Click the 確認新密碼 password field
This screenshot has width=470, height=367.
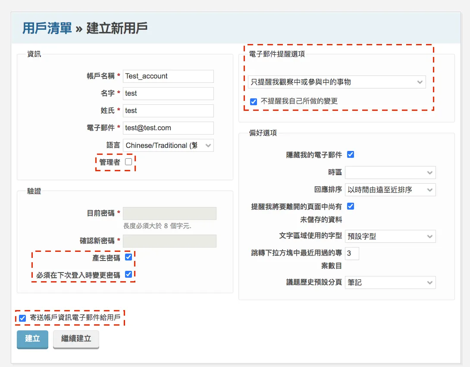(x=169, y=241)
